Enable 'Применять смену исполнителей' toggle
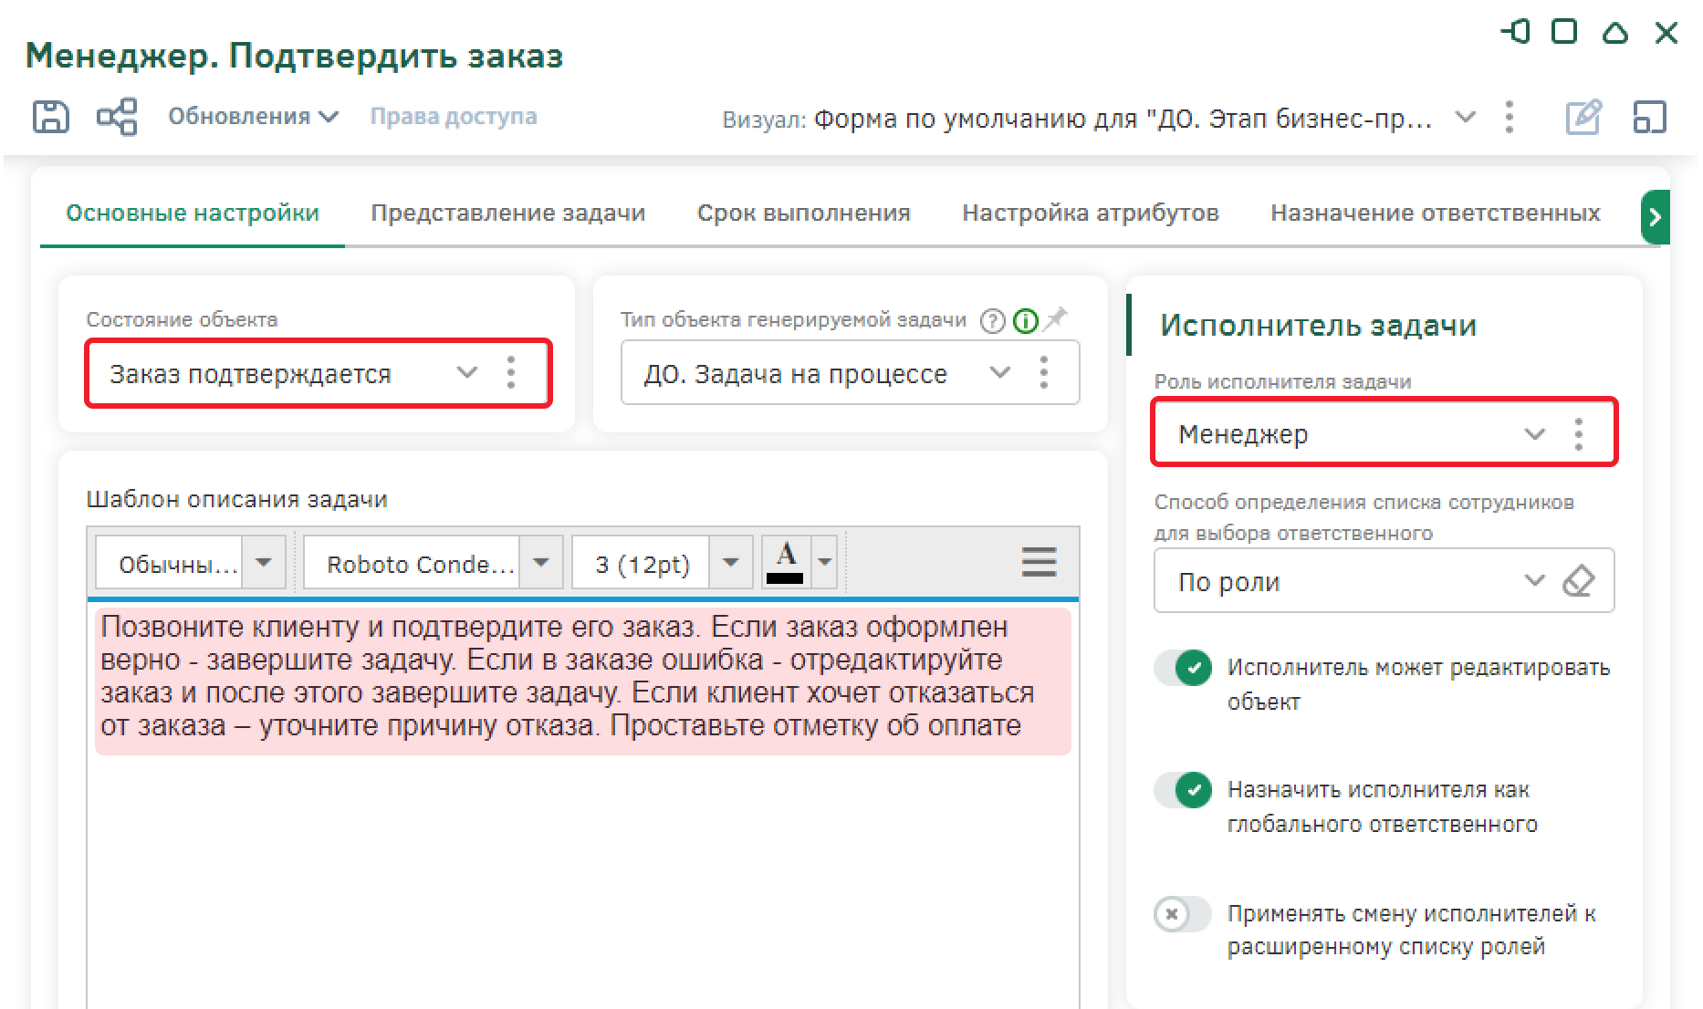This screenshot has height=1009, width=1703. click(x=1182, y=913)
